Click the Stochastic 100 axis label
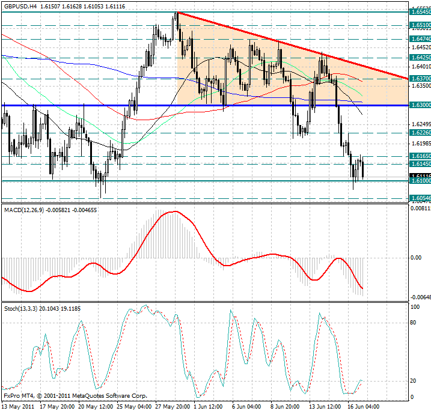Viewport: 431px width, 411px height. point(415,307)
